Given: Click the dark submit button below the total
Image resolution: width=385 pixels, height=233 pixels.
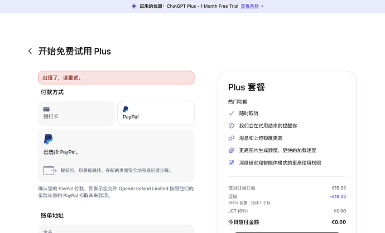Looking at the screenshot, I should (287, 232).
